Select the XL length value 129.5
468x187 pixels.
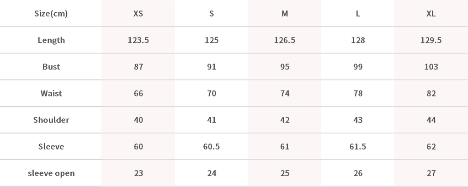[431, 40]
